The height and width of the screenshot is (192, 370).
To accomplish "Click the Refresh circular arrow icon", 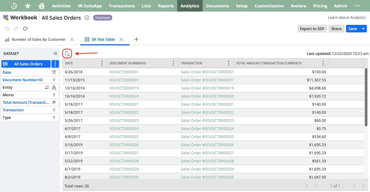I will 25,29.
